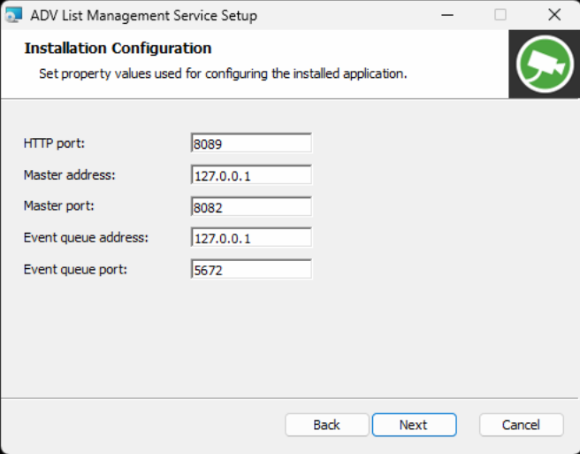This screenshot has height=454, width=580.
Task: Click the "Installation Configuration" heading
Action: click(x=118, y=49)
